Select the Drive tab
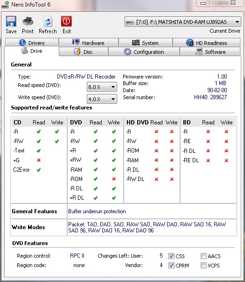This screenshot has width=245, height=282. click(32, 51)
